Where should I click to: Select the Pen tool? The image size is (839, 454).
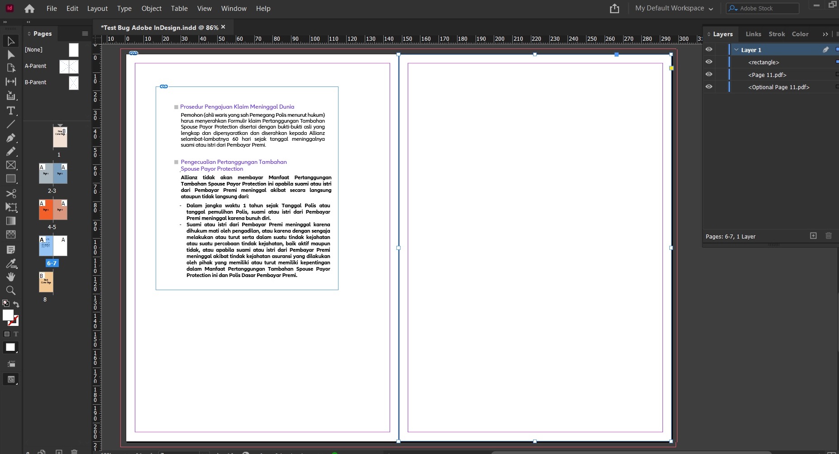pyautogui.click(x=11, y=138)
